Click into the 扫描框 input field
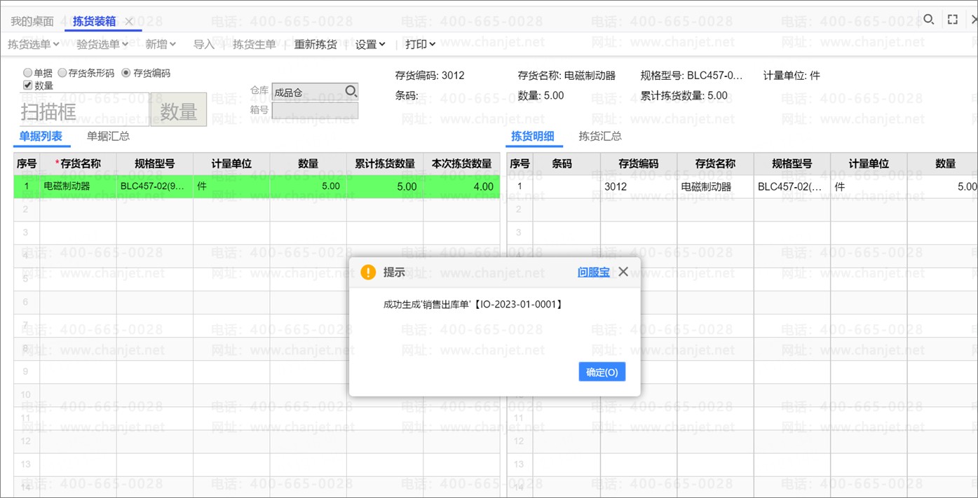The width and height of the screenshot is (978, 498). [x=81, y=111]
